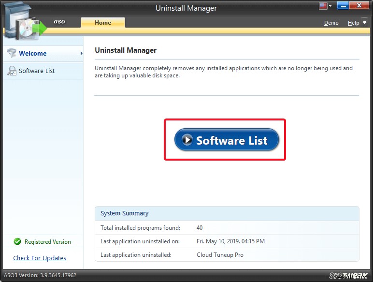
Task: Click the Check For Updates link
Action: pos(40,258)
